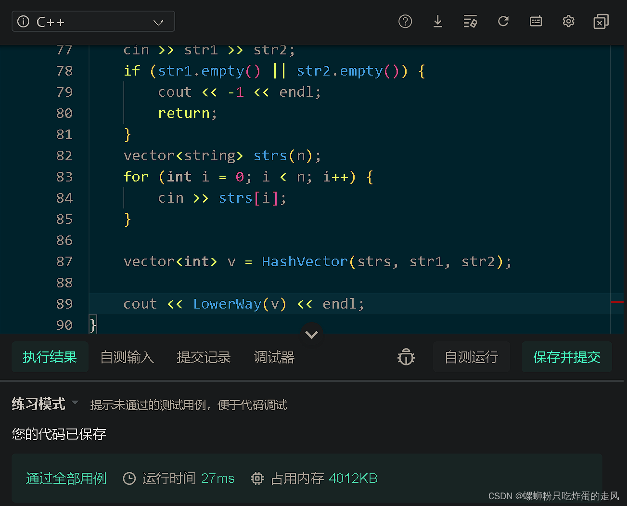Click the clock icon beside 运行时间
627x506 pixels.
click(x=129, y=478)
